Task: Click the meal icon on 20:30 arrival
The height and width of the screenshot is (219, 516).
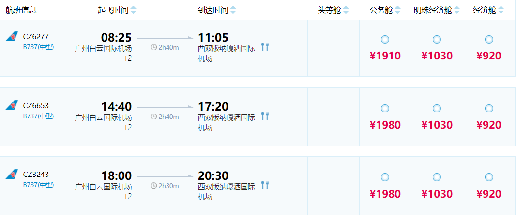Action: click(265, 185)
